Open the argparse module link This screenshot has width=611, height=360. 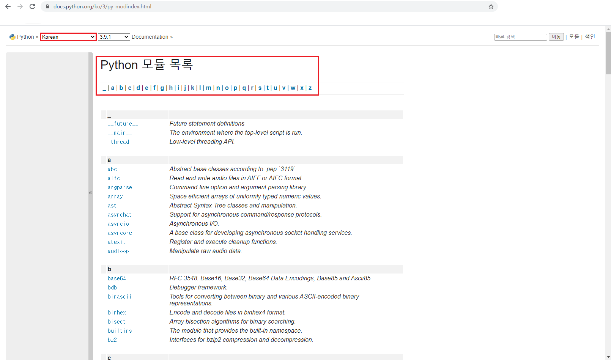tap(120, 187)
